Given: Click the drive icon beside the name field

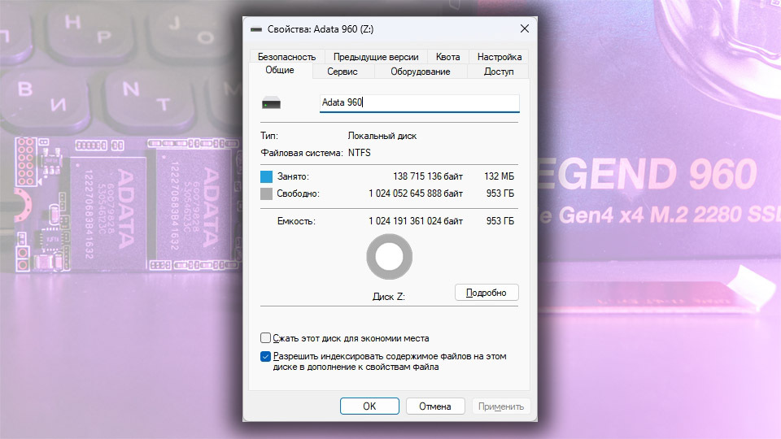Looking at the screenshot, I should coord(272,103).
